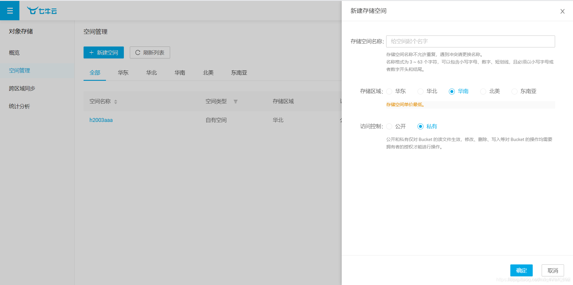The height and width of the screenshot is (285, 573).
Task: Switch to the 全部 tab
Action: (x=95, y=73)
